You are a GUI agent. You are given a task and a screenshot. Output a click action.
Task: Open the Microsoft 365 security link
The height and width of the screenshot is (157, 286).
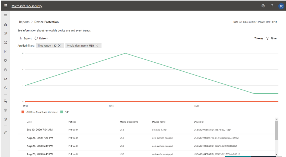pyautogui.click(x=27, y=6)
